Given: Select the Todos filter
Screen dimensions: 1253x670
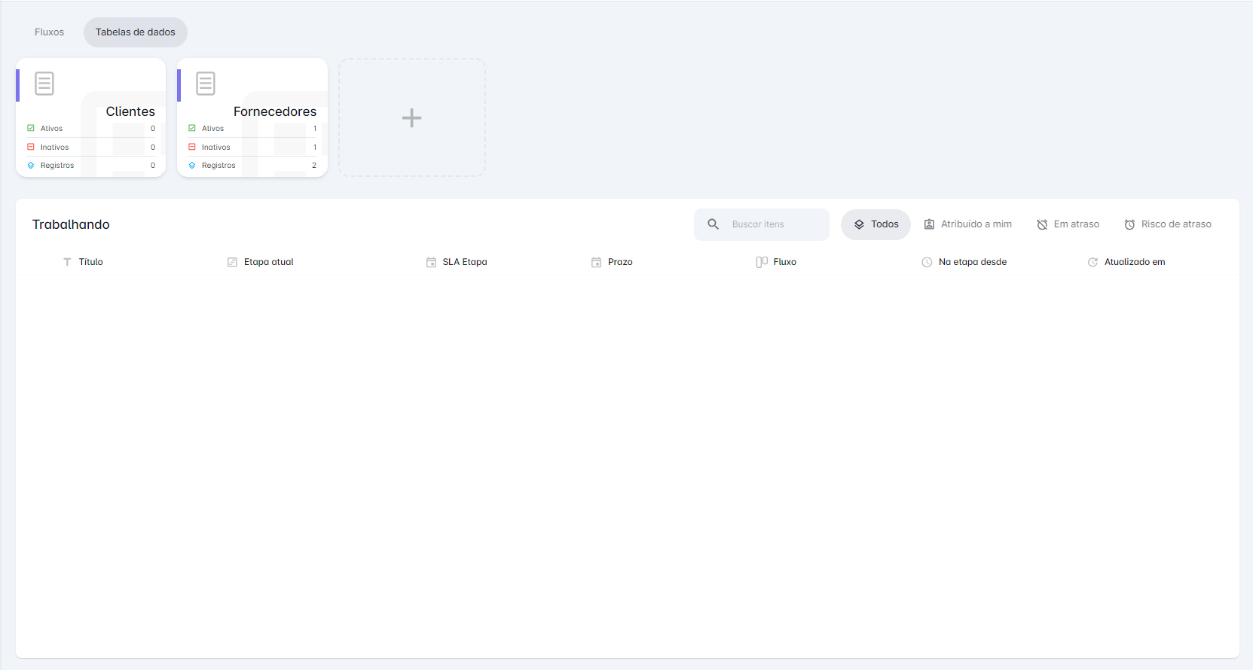Looking at the screenshot, I should point(876,224).
